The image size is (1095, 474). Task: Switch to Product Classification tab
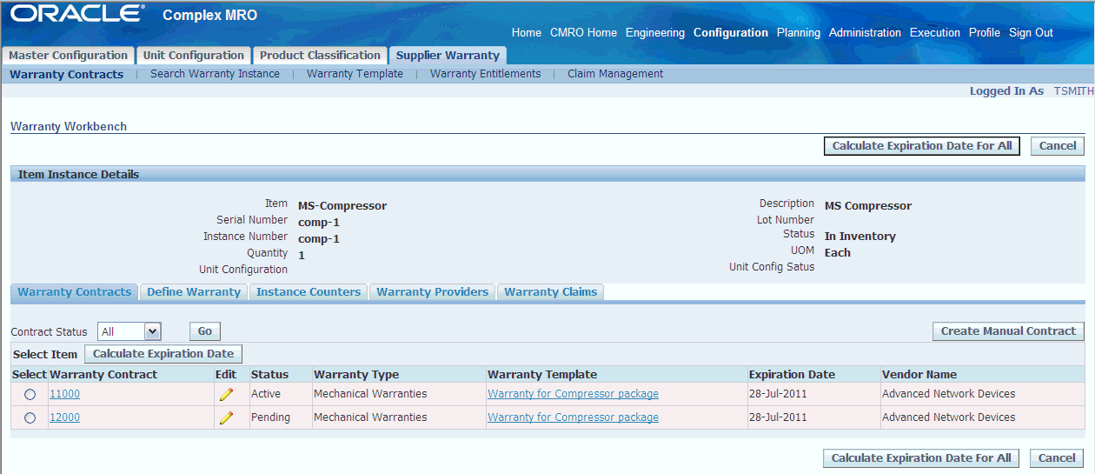(x=320, y=56)
